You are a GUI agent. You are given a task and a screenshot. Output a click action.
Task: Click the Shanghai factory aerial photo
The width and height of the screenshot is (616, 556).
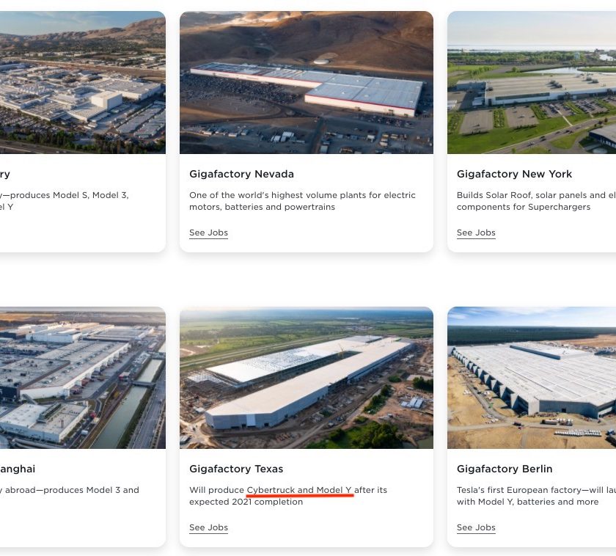(82, 378)
